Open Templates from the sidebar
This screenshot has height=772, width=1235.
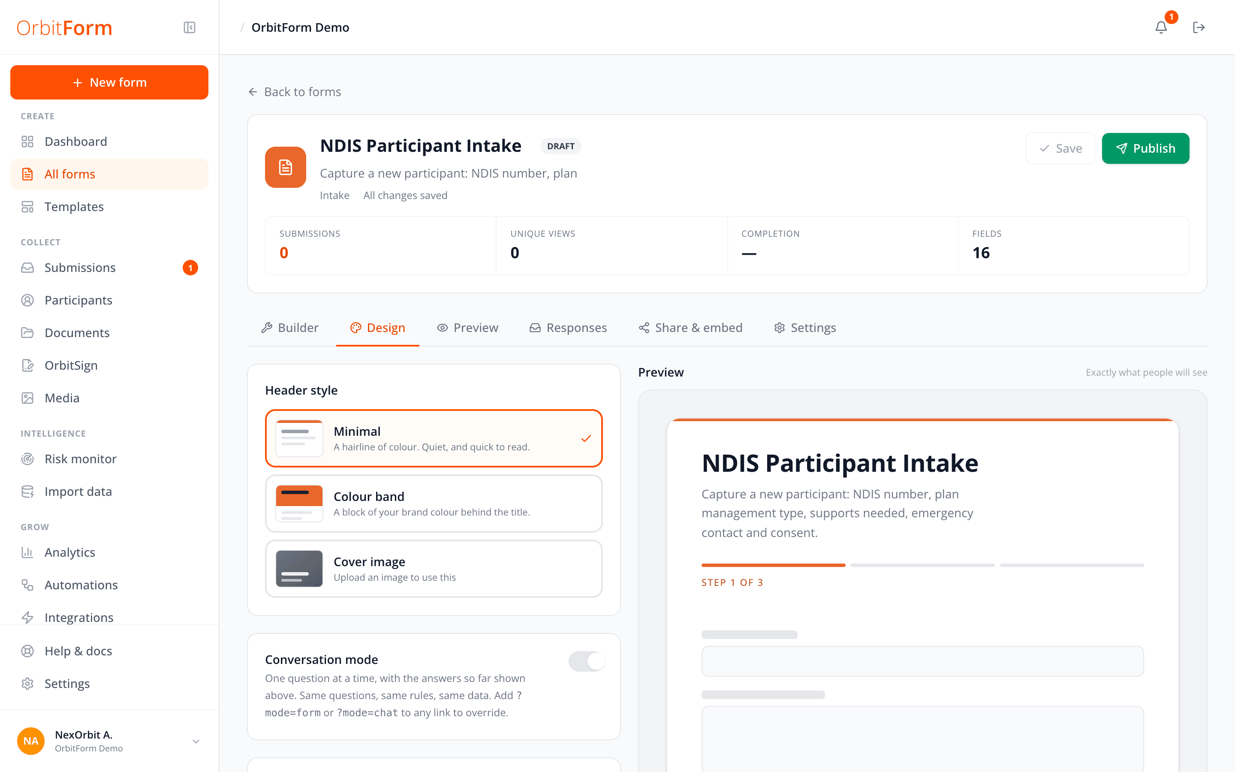point(109,207)
